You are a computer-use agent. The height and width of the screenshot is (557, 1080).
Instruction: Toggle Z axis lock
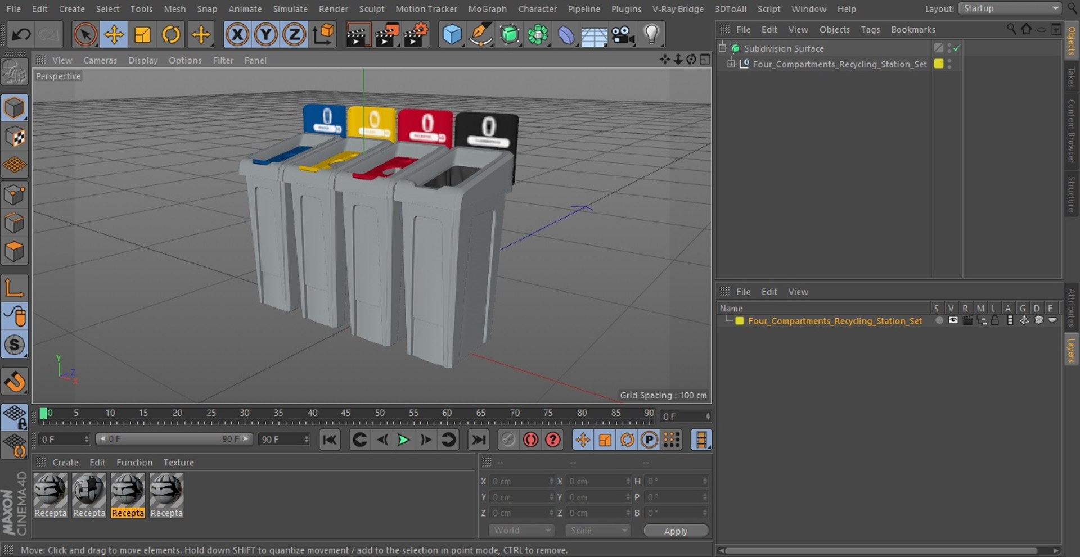pos(294,35)
